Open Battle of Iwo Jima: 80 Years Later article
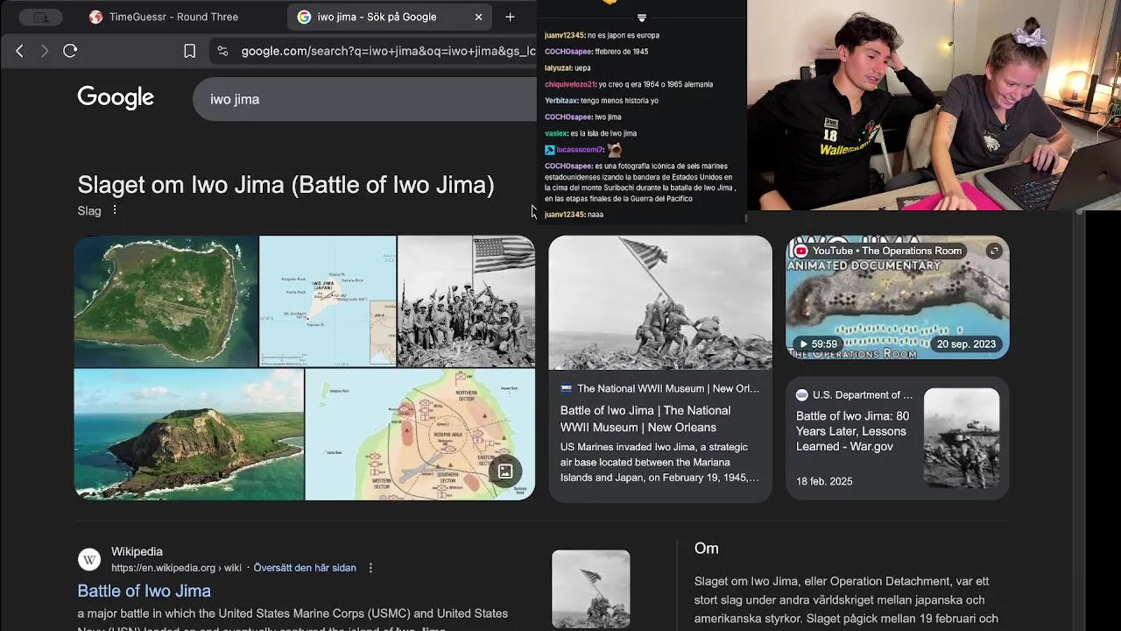The width and height of the screenshot is (1121, 631). coord(852,431)
